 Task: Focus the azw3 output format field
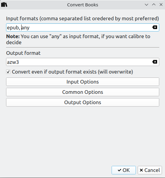click(x=82, y=62)
